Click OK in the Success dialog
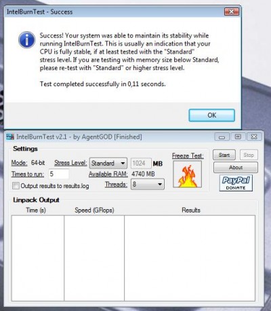 [x=211, y=115]
